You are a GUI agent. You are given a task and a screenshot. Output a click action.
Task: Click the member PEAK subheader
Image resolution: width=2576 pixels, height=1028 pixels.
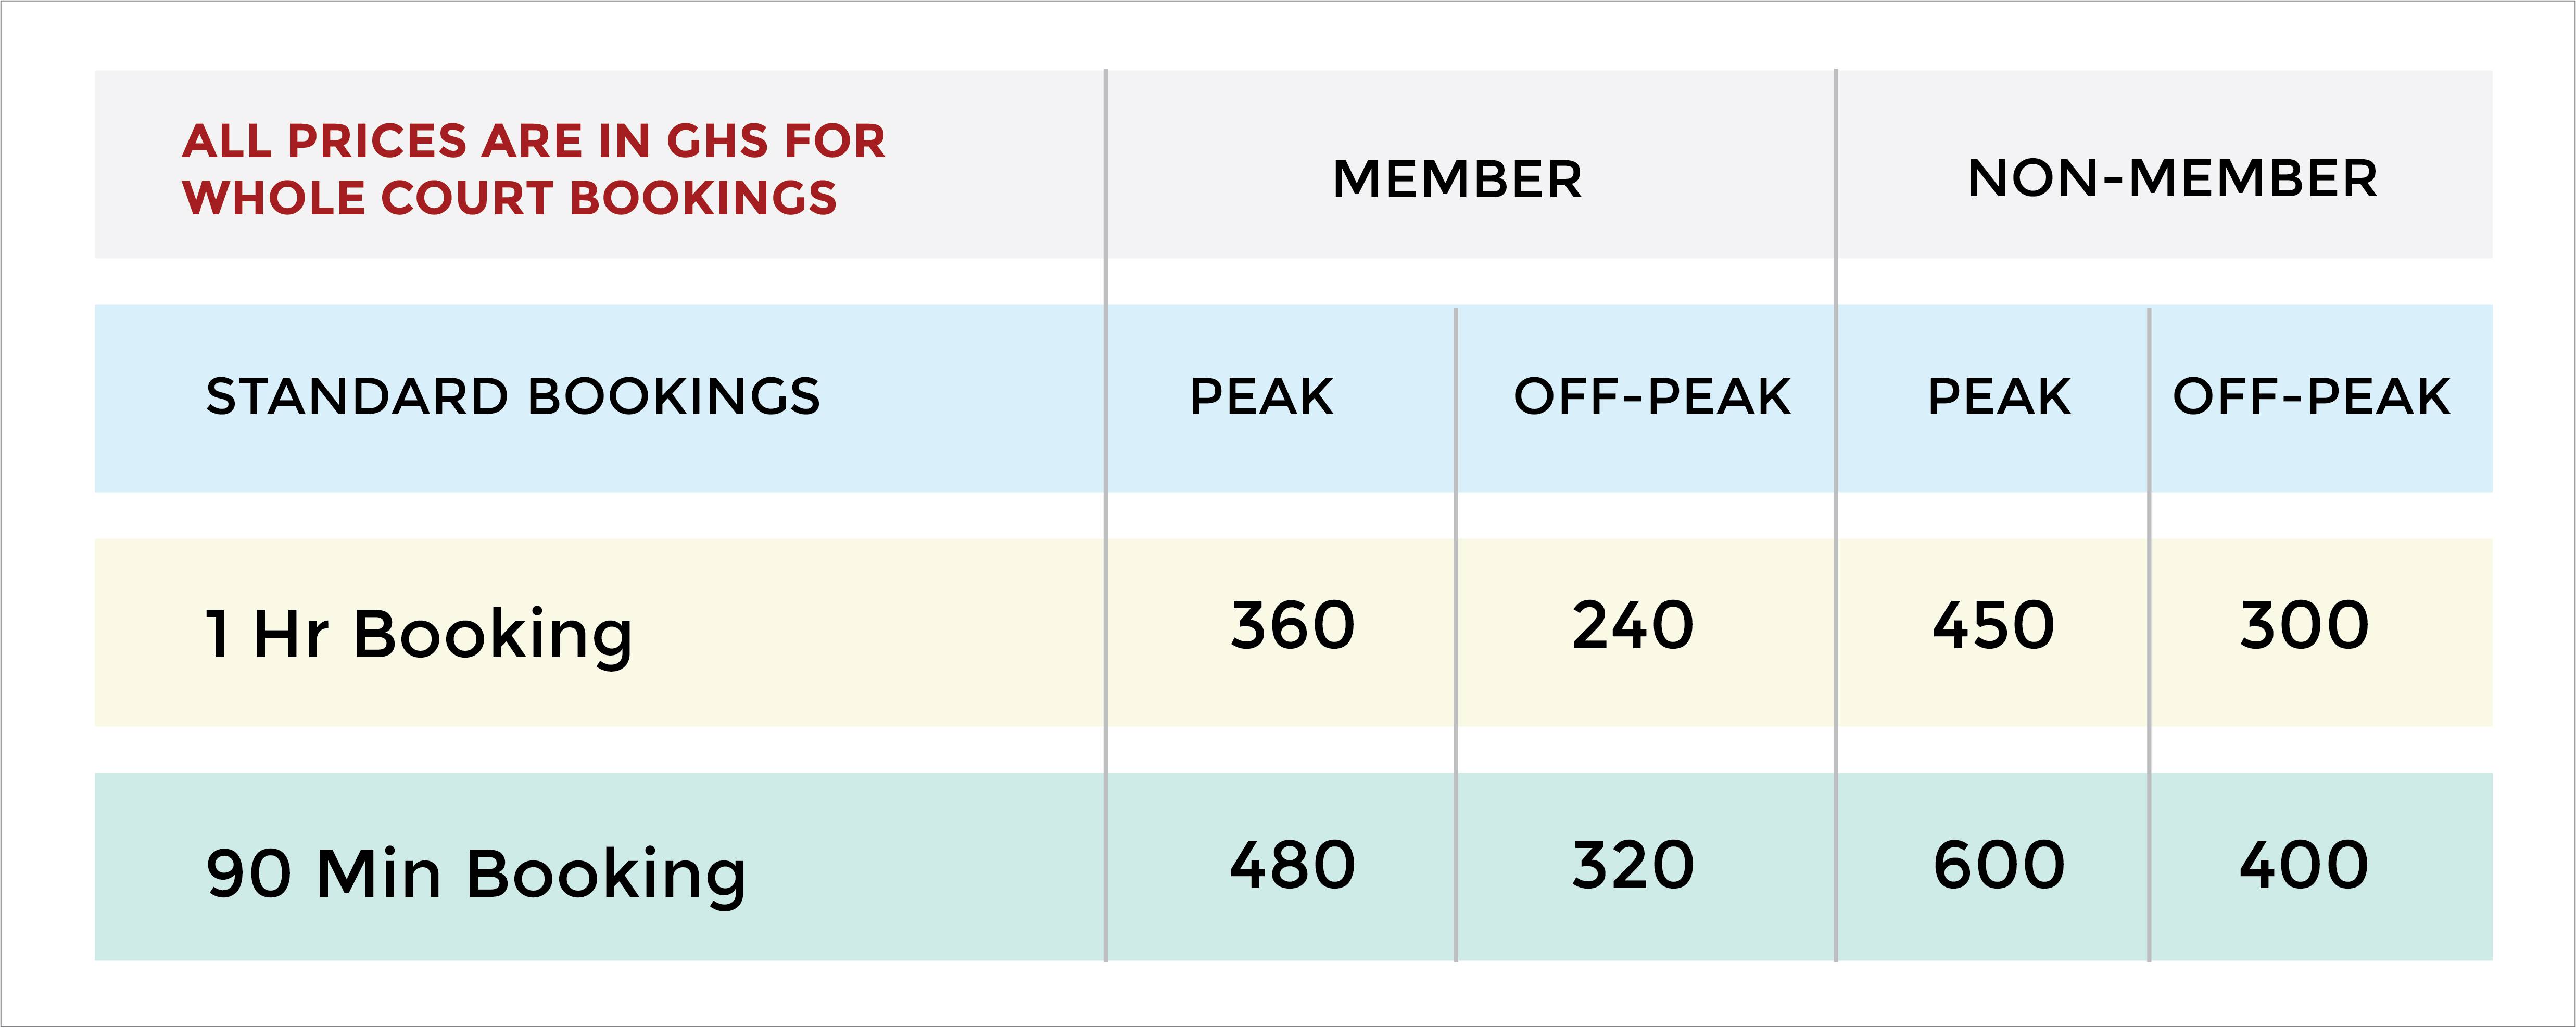click(x=1262, y=396)
